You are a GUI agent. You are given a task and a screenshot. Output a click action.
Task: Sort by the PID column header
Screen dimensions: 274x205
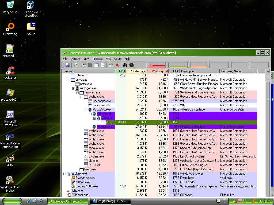click(174, 71)
